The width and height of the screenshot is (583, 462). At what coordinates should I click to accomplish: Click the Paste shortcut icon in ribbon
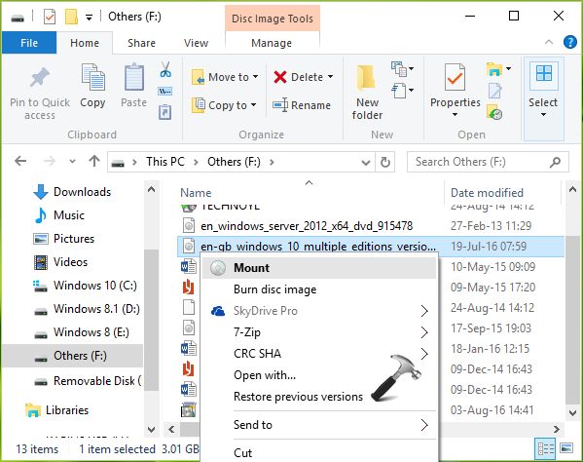point(165,112)
